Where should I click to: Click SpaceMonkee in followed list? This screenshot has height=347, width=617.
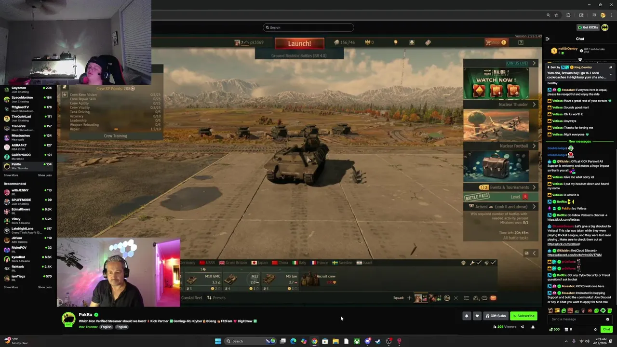click(28, 99)
